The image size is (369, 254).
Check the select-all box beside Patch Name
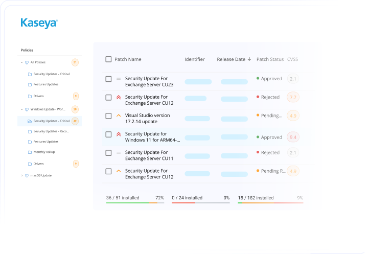coord(108,59)
